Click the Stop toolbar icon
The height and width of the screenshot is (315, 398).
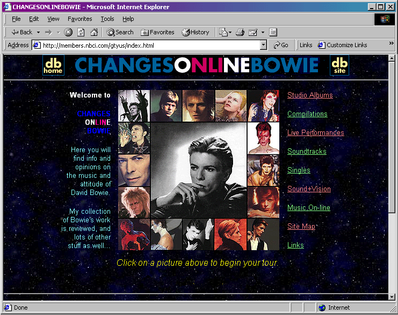(68, 32)
